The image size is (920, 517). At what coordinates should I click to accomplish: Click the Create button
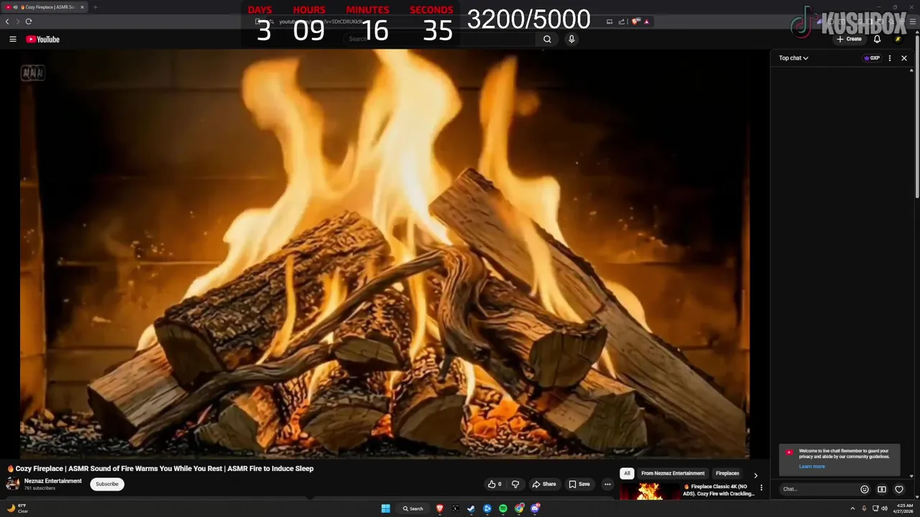(849, 39)
